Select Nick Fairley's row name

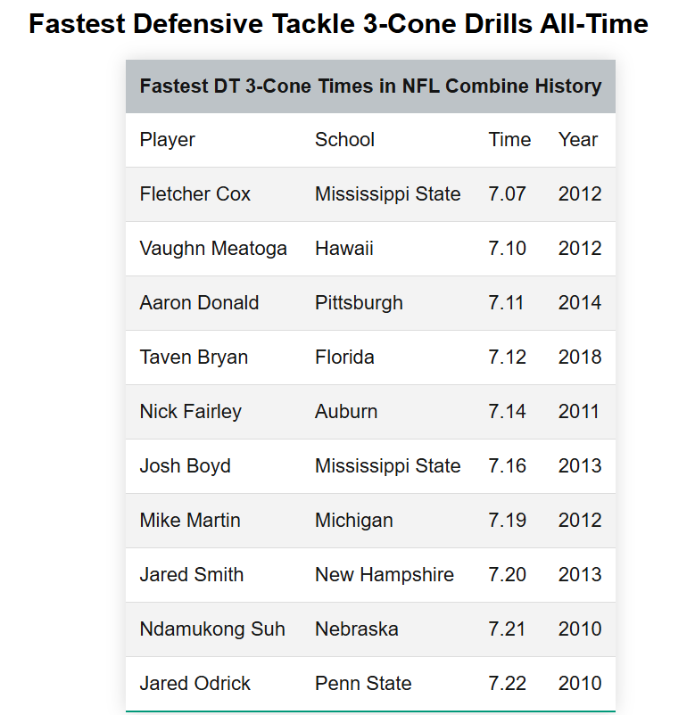(190, 412)
